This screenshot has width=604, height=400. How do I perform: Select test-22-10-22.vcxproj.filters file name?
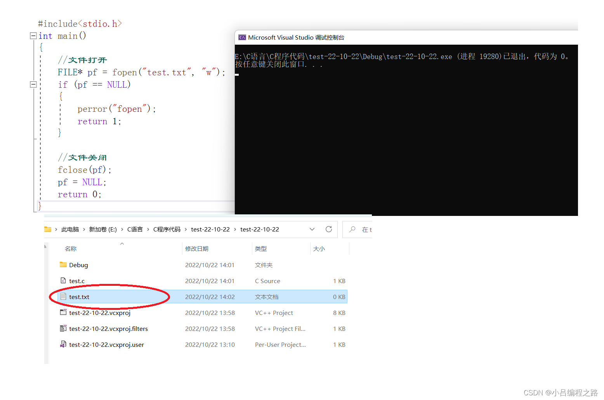[x=108, y=329]
